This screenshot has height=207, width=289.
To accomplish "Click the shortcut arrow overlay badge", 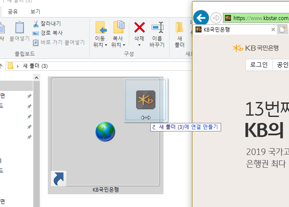I will (59, 178).
